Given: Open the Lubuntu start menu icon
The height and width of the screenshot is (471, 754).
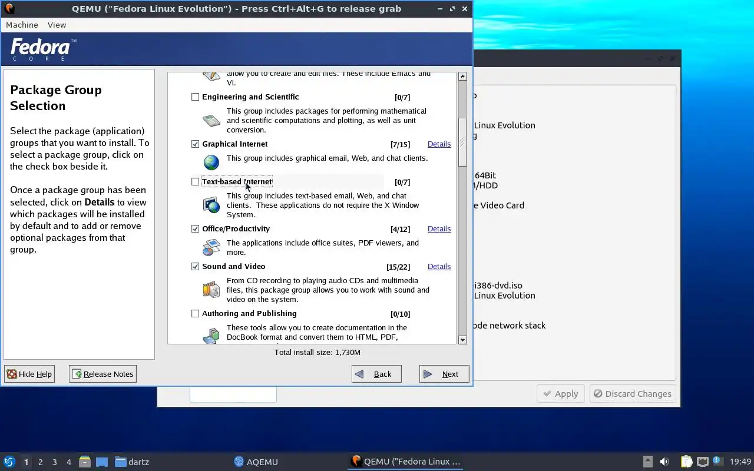Looking at the screenshot, I should click(x=9, y=462).
